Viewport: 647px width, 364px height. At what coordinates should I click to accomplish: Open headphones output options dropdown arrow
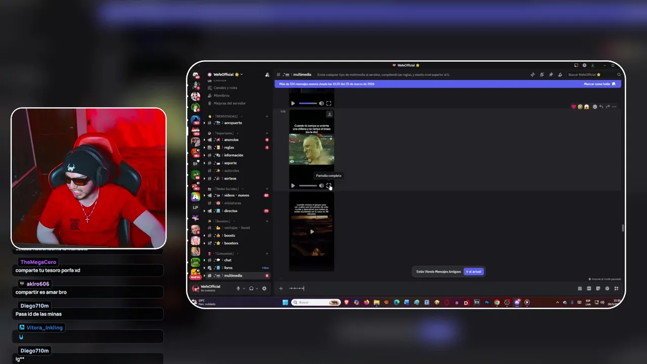pos(257,288)
